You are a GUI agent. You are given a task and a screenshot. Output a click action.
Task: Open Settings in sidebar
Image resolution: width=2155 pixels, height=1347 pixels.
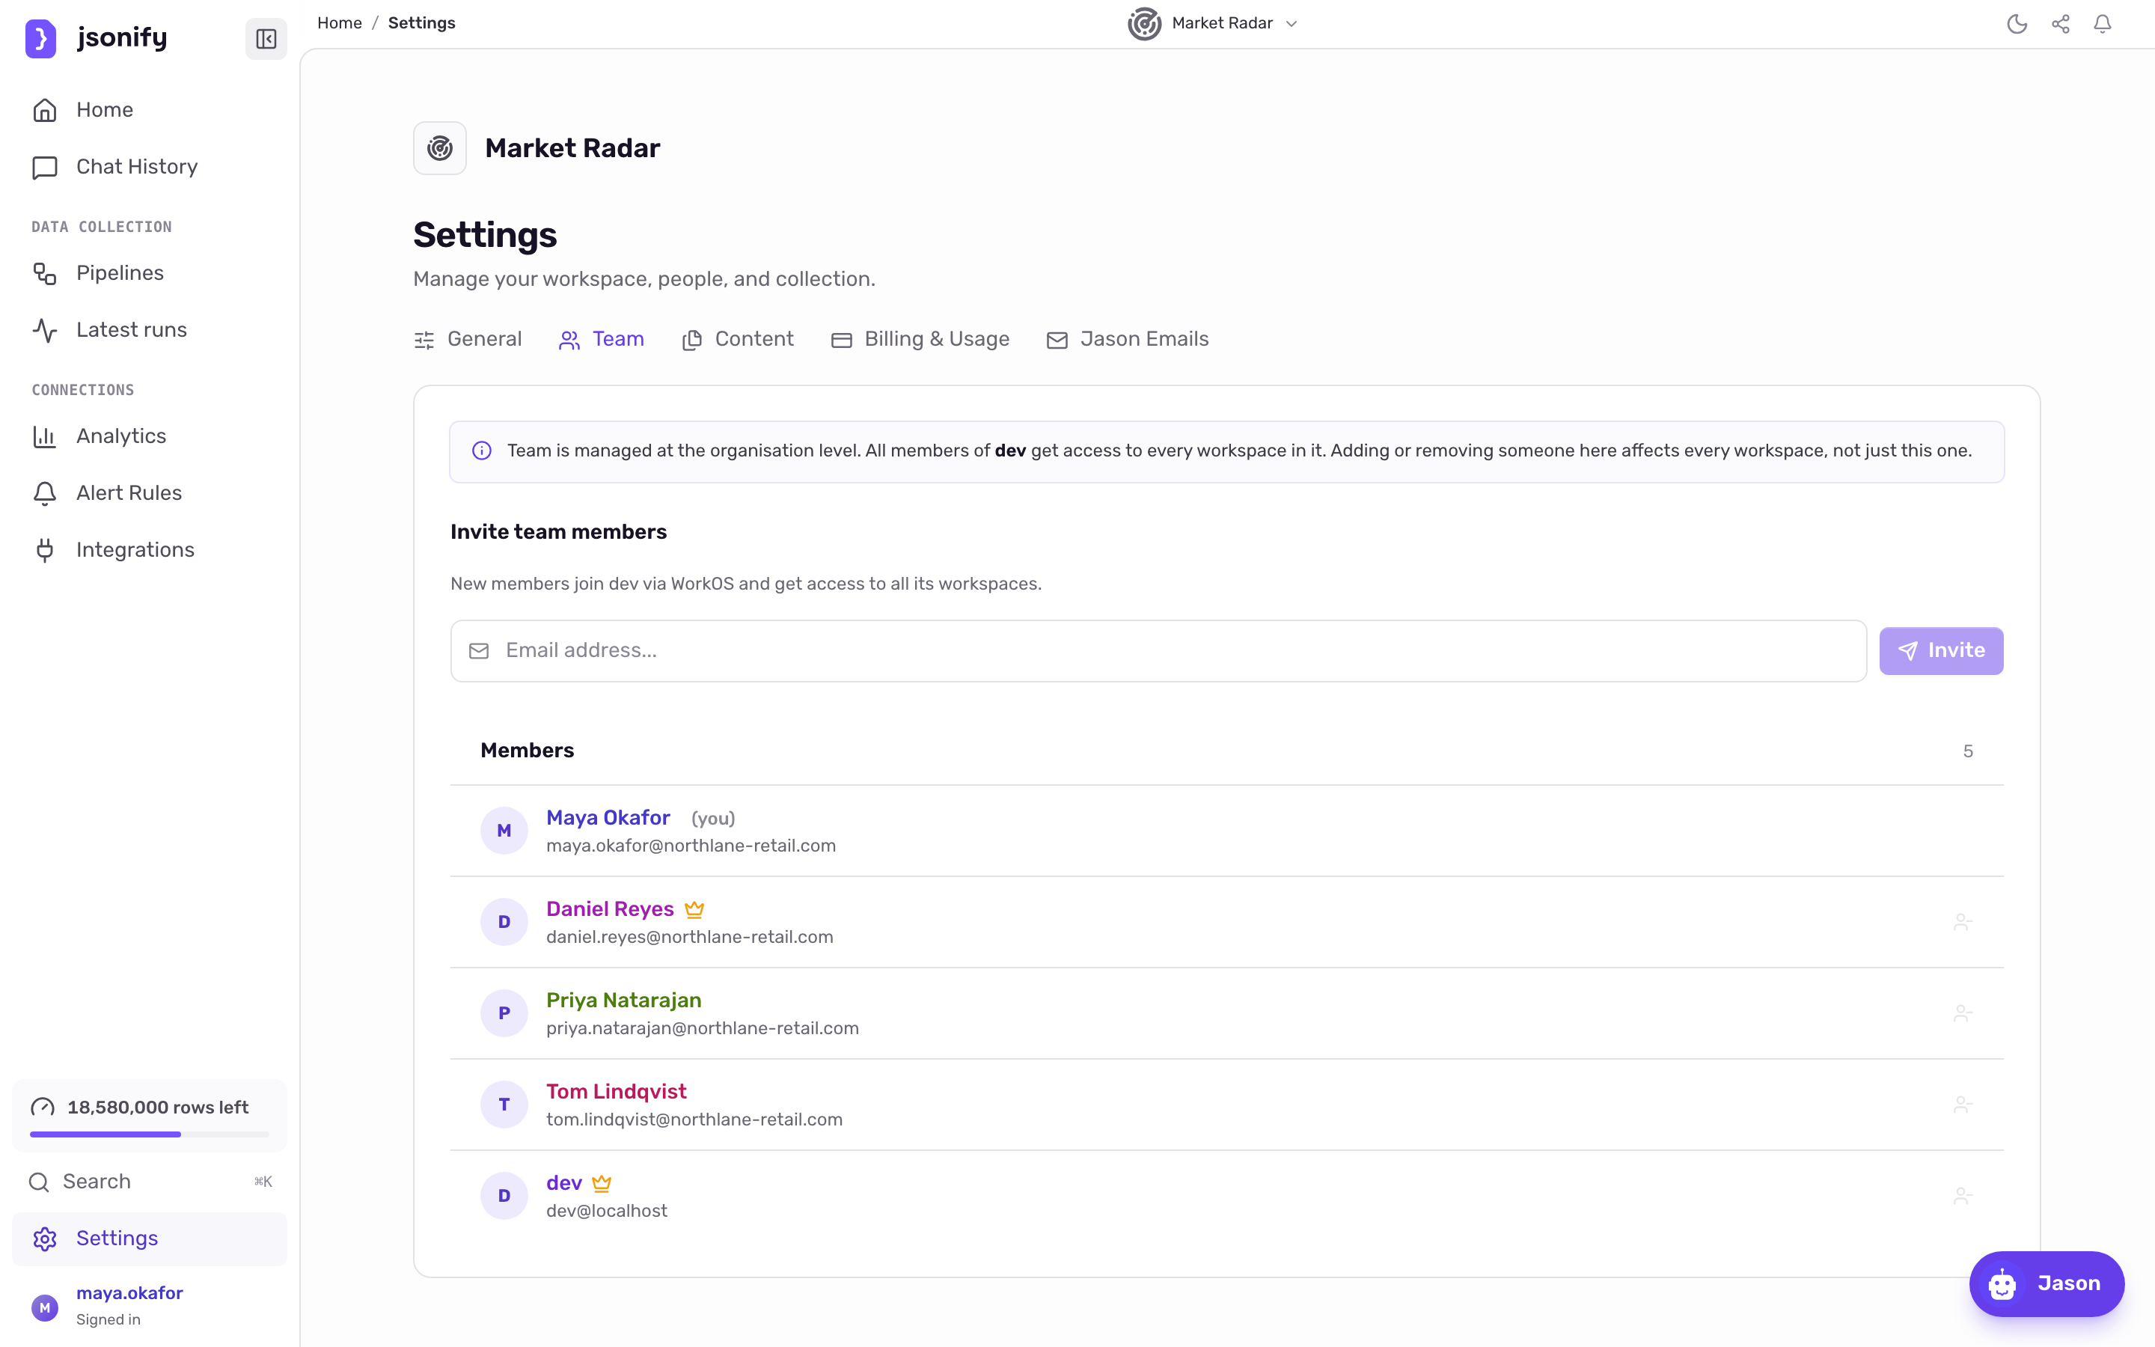point(150,1238)
